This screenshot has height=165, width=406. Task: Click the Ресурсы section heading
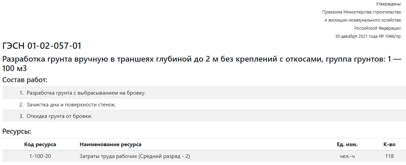pyautogui.click(x=17, y=131)
